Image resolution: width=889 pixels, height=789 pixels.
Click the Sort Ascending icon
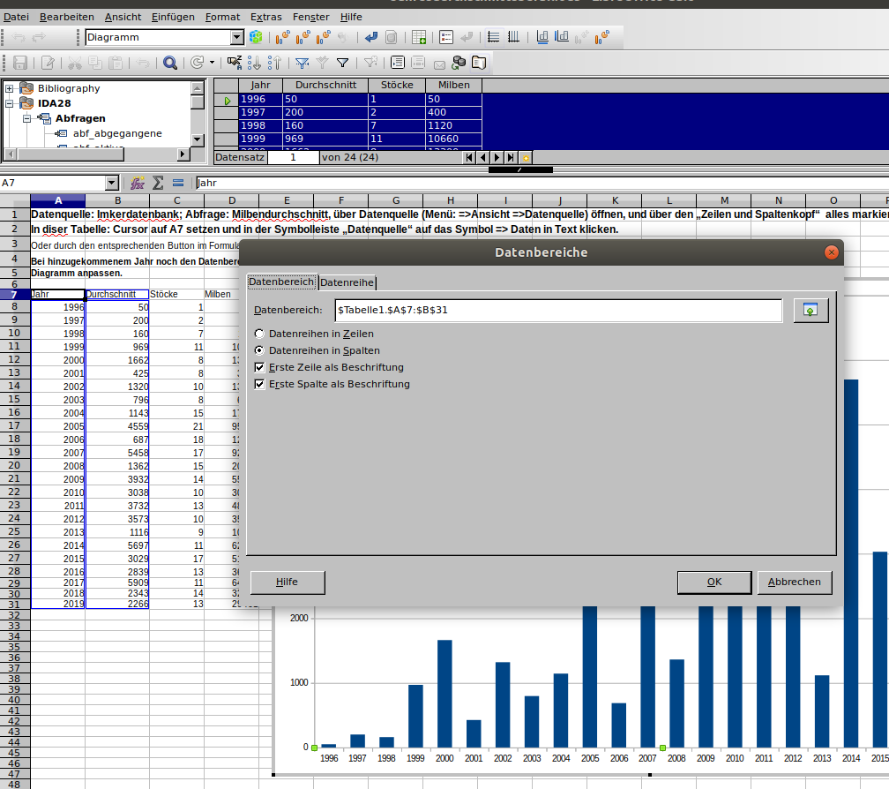(x=254, y=63)
